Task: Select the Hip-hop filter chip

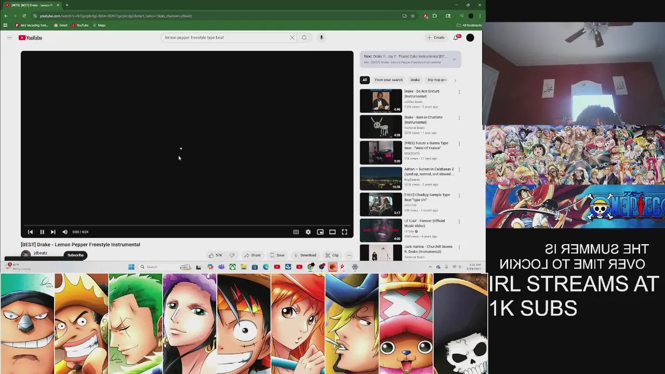Action: click(437, 80)
